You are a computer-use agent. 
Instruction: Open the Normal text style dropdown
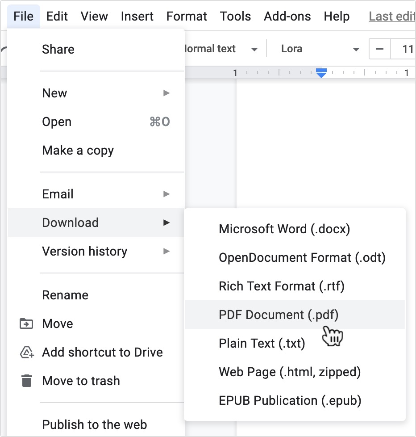(221, 49)
